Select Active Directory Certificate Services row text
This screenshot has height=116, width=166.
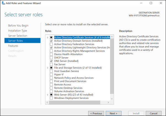coord(82,37)
